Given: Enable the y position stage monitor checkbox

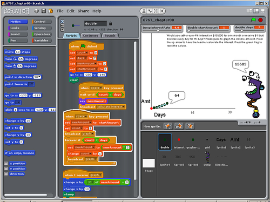Looking at the screenshot, I should [x=6, y=169].
